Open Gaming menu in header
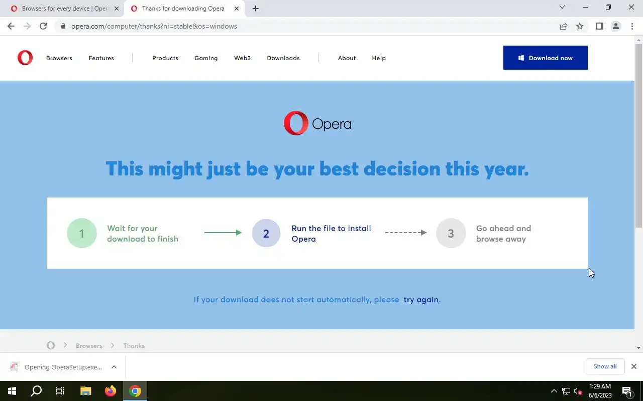 206,58
